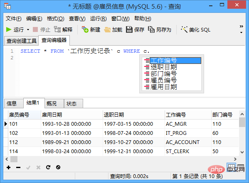Screen dimensions: 249x183
Task: Click the Load (加载) folder icon
Action: [107, 29]
